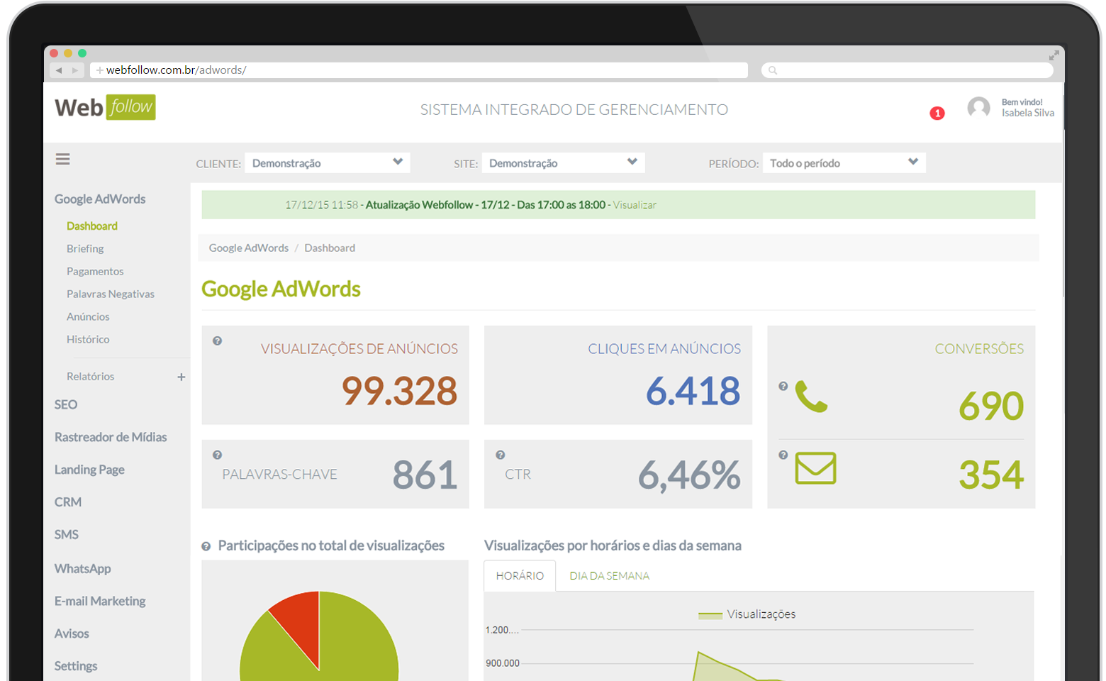The height and width of the screenshot is (681, 1106).
Task: Open the Cliente Demonstração dropdown
Action: 327,162
